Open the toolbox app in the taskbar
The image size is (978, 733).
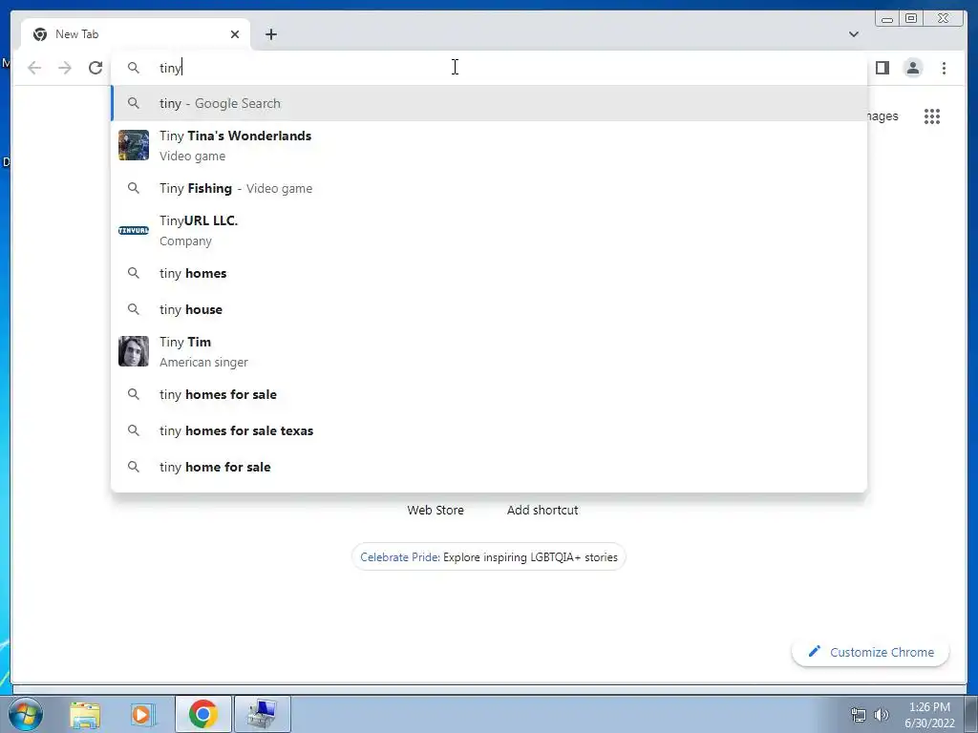(x=262, y=714)
